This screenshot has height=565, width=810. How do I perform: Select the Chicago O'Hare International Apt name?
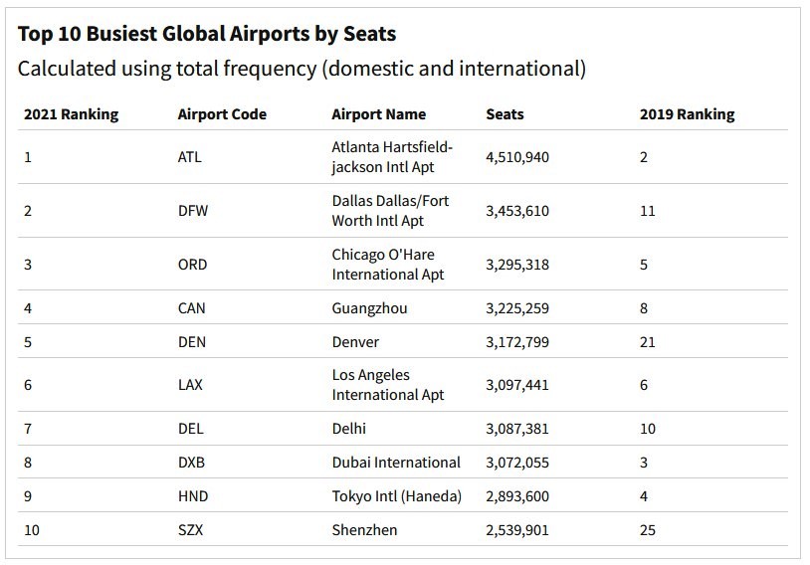tap(388, 265)
